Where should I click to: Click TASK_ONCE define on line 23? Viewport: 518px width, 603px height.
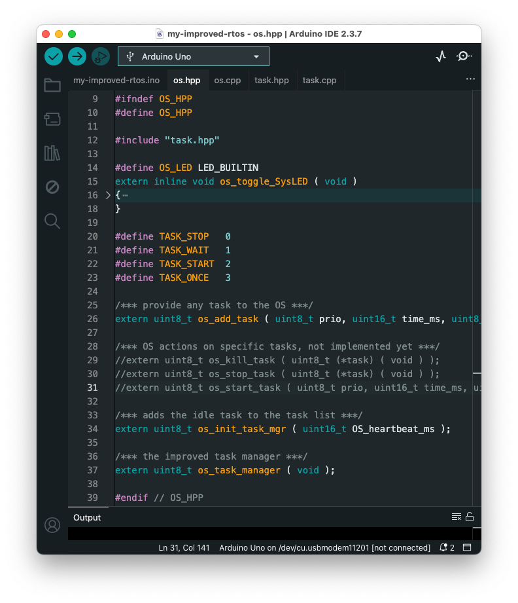[x=184, y=278]
